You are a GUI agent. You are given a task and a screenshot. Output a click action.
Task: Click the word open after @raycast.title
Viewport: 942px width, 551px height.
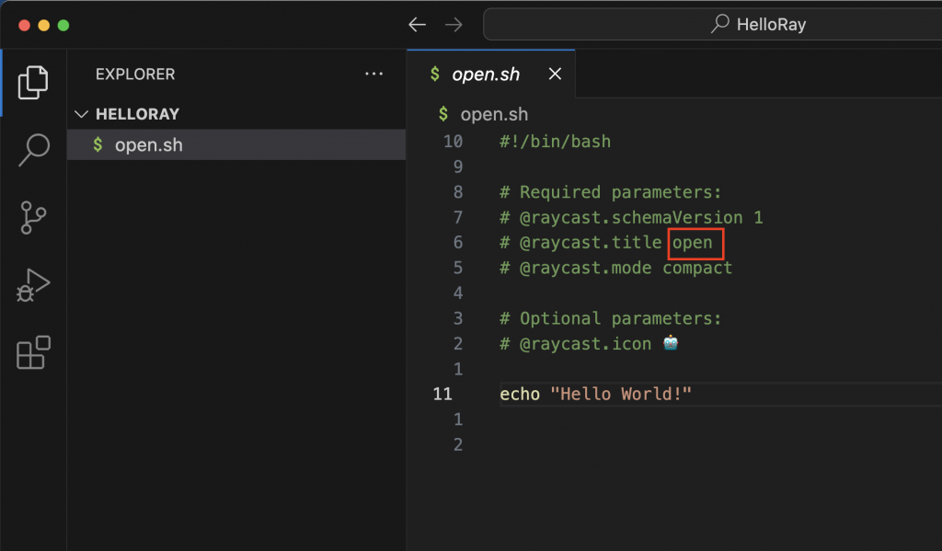click(x=692, y=243)
